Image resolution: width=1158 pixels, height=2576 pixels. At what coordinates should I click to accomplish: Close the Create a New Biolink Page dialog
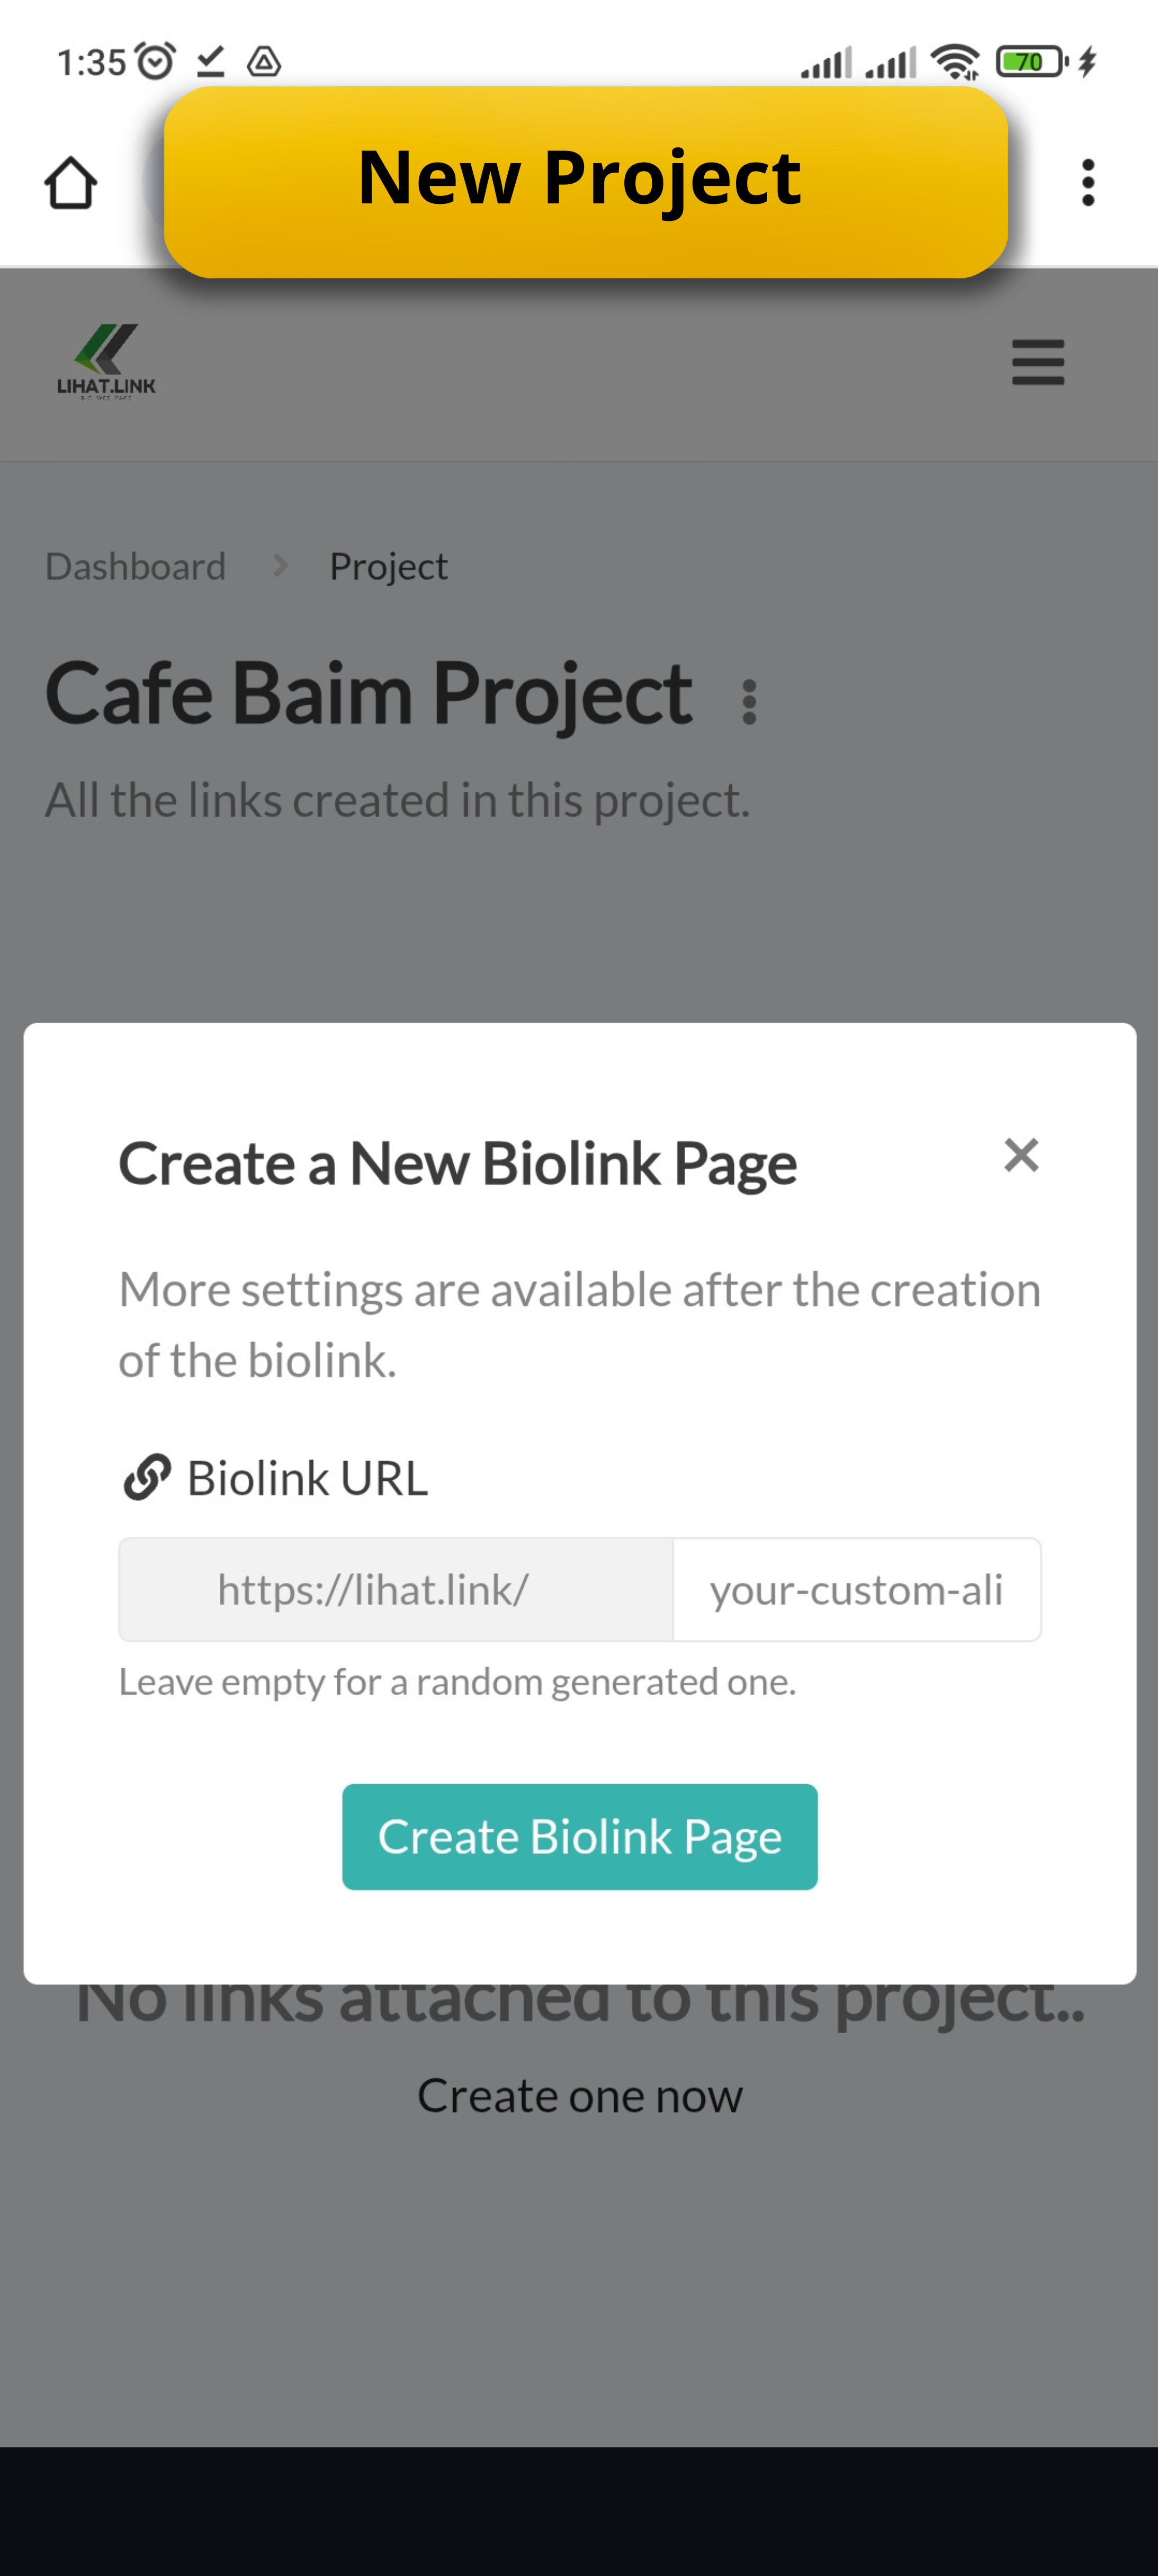[1021, 1155]
